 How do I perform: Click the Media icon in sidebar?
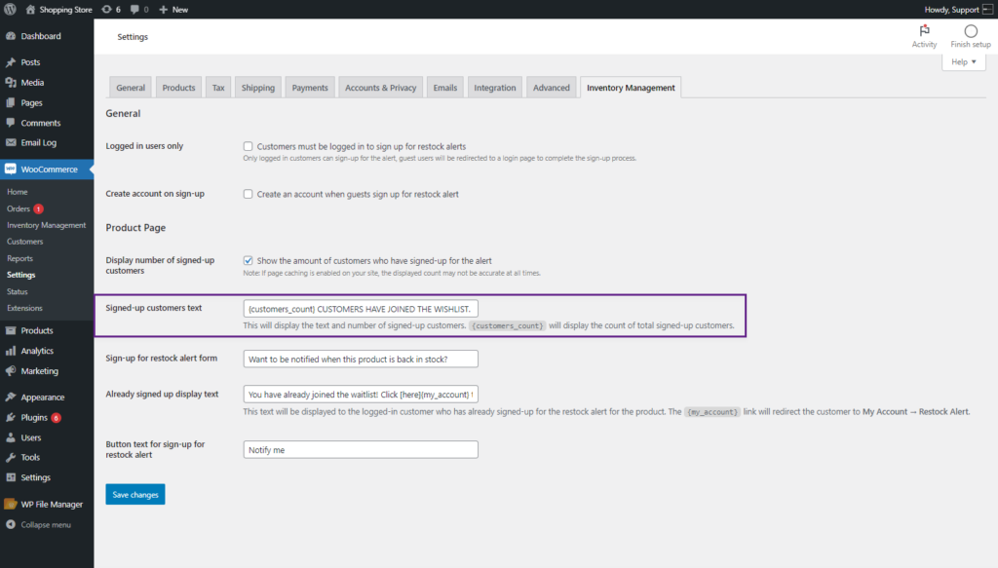tap(11, 83)
